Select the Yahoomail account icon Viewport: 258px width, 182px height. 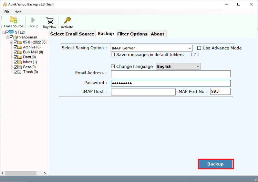pos(16,37)
